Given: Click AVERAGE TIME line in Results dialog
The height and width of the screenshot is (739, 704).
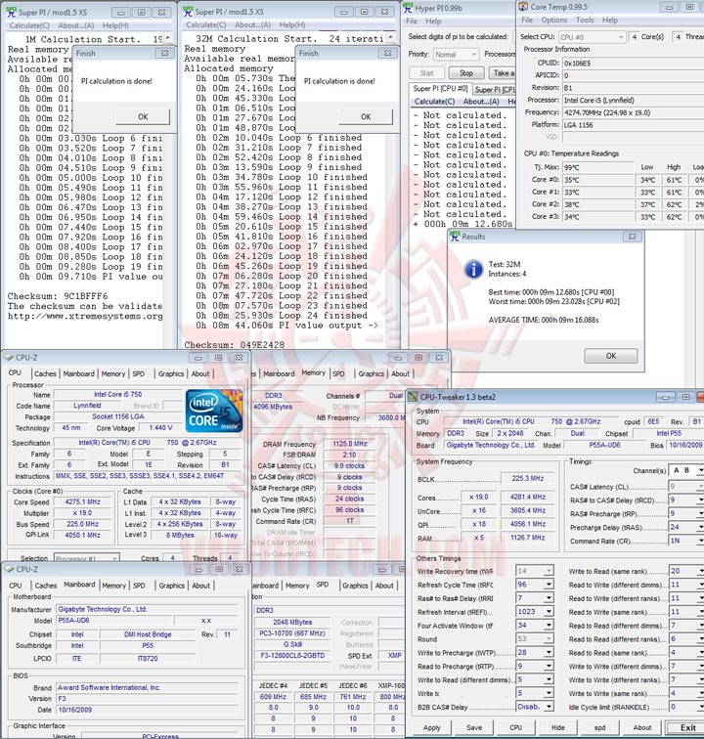Looking at the screenshot, I should (544, 320).
